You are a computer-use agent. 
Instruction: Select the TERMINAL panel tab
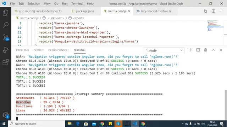79,50
